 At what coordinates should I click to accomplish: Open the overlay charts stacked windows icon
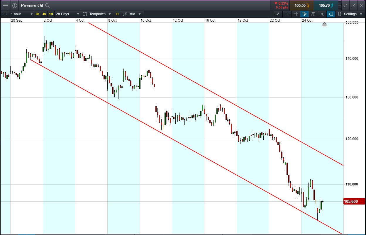pyautogui.click(x=313, y=14)
